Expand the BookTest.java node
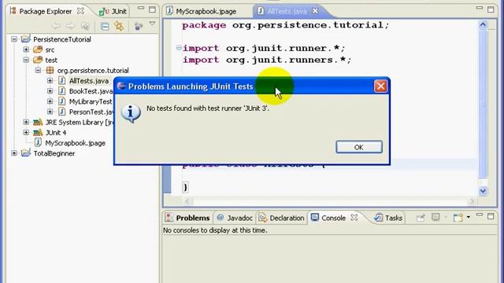504x283 pixels. point(50,91)
